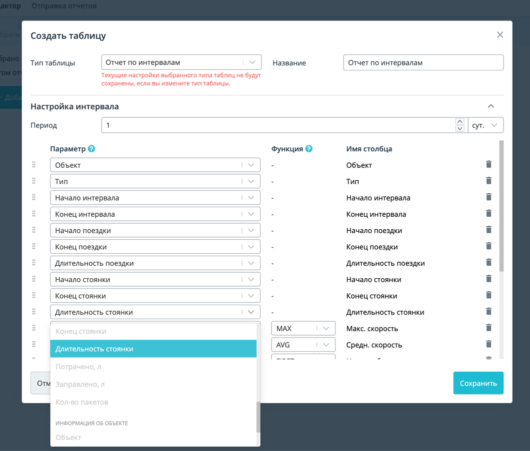Open the Конец поездки parameter dropdown
The width and height of the screenshot is (530, 451).
(155, 247)
